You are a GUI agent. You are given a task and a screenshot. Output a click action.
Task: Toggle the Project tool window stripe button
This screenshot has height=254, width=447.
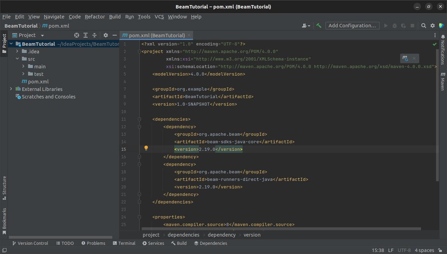pyautogui.click(x=4, y=44)
